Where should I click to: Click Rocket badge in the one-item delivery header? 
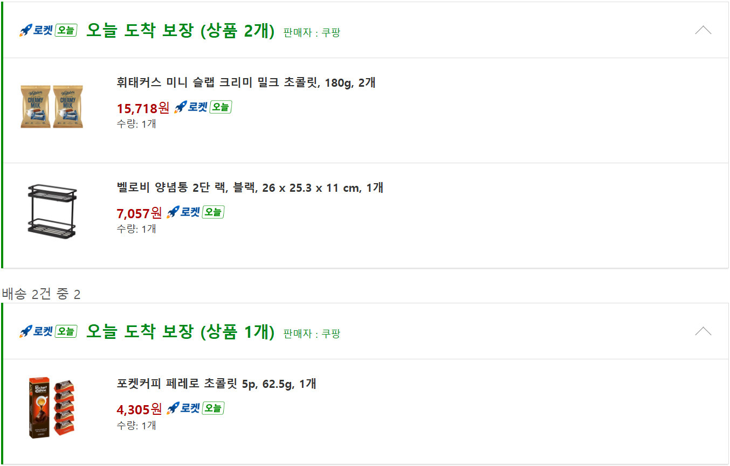[48, 331]
